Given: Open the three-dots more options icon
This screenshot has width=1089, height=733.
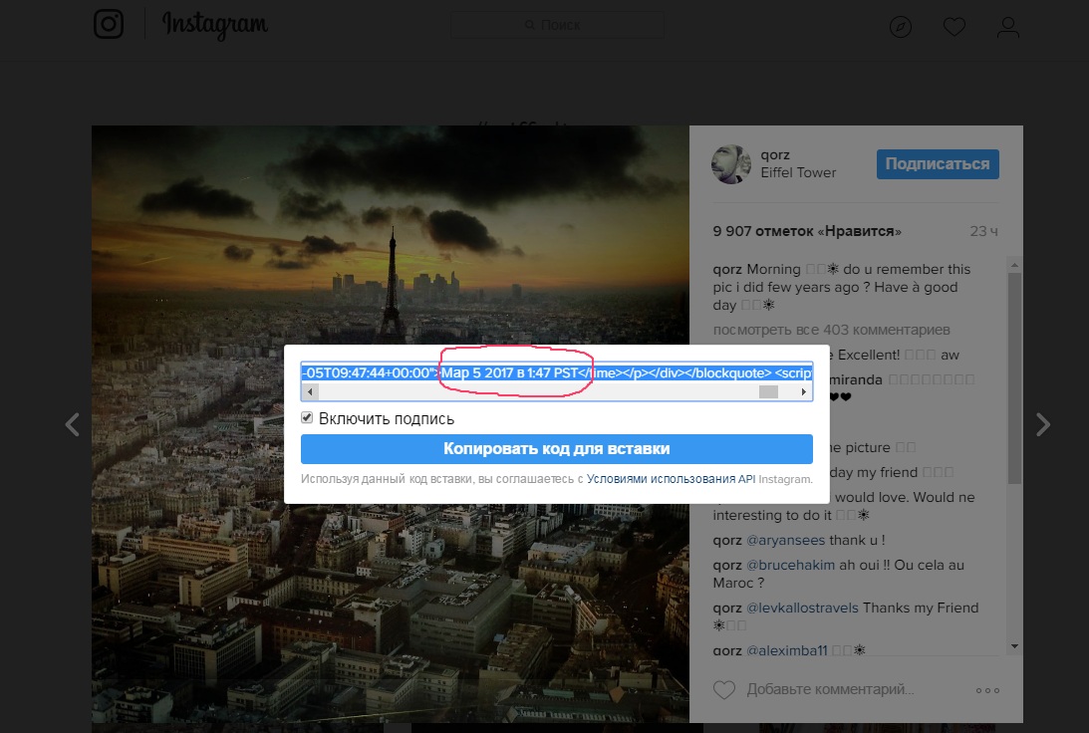Looking at the screenshot, I should pyautogui.click(x=987, y=690).
